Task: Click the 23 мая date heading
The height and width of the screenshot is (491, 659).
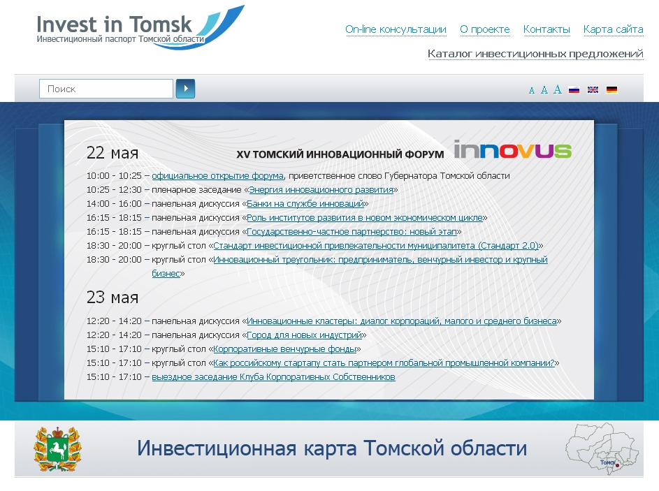Action: (113, 298)
